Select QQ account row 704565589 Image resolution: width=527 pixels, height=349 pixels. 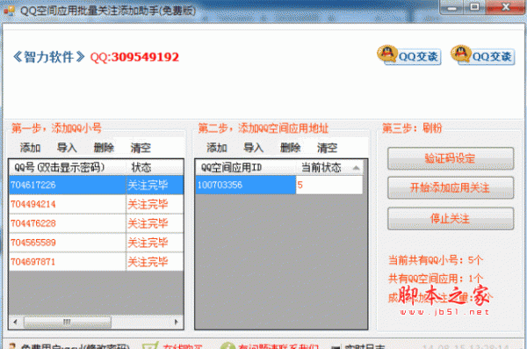97,243
